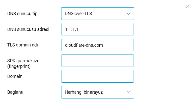This screenshot has width=193, height=103.
Task: Close the DNS server dialog
Action: (x=187, y=7)
